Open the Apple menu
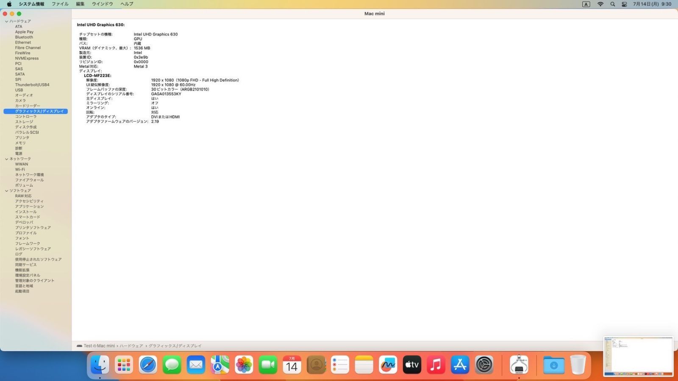This screenshot has height=381, width=678. coord(9,4)
